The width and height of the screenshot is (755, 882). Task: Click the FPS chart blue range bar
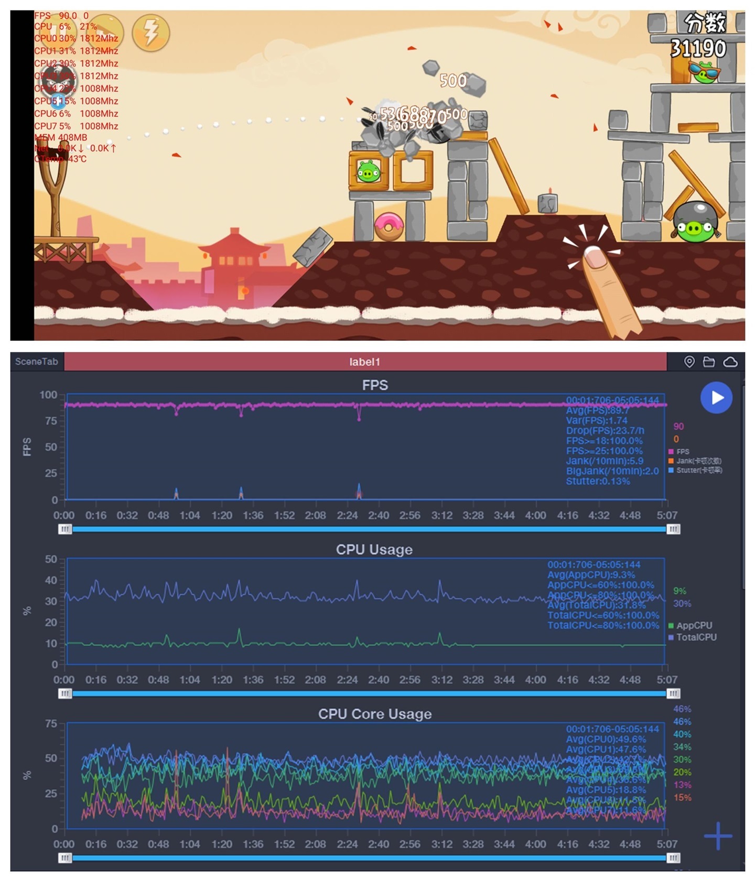click(x=369, y=529)
